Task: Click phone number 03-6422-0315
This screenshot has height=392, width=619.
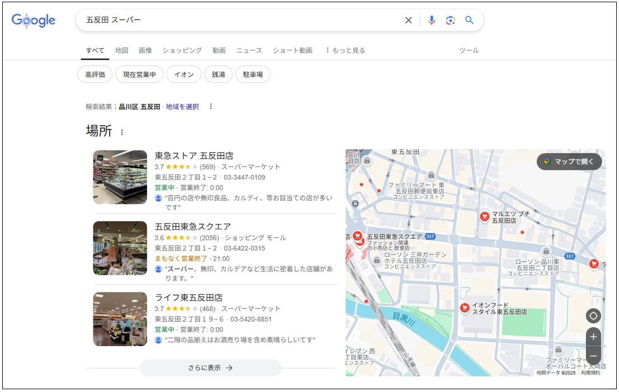Action: tap(244, 249)
